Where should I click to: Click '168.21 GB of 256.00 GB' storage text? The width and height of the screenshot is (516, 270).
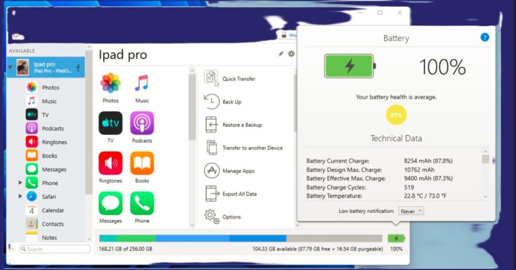coord(125,249)
